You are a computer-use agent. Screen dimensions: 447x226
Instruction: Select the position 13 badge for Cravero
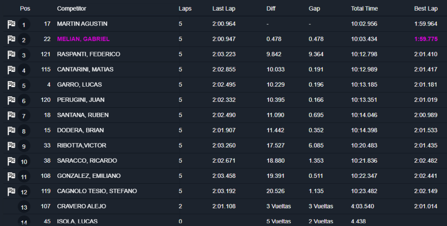coord(24,207)
